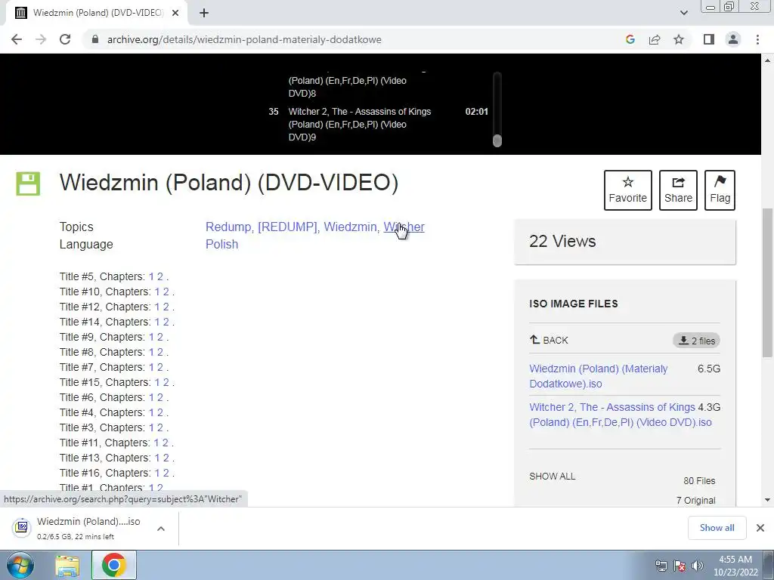Click the page vertical scrollbar thumb
The height and width of the screenshot is (580, 774).
point(767,282)
